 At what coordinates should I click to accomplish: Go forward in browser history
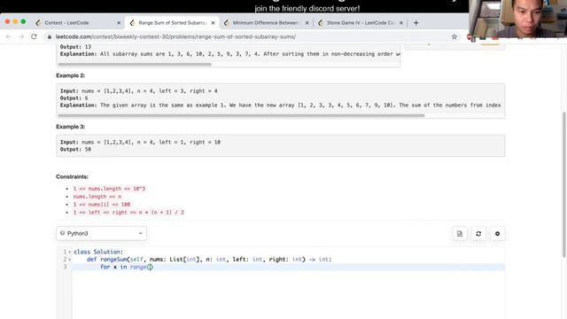click(21, 36)
